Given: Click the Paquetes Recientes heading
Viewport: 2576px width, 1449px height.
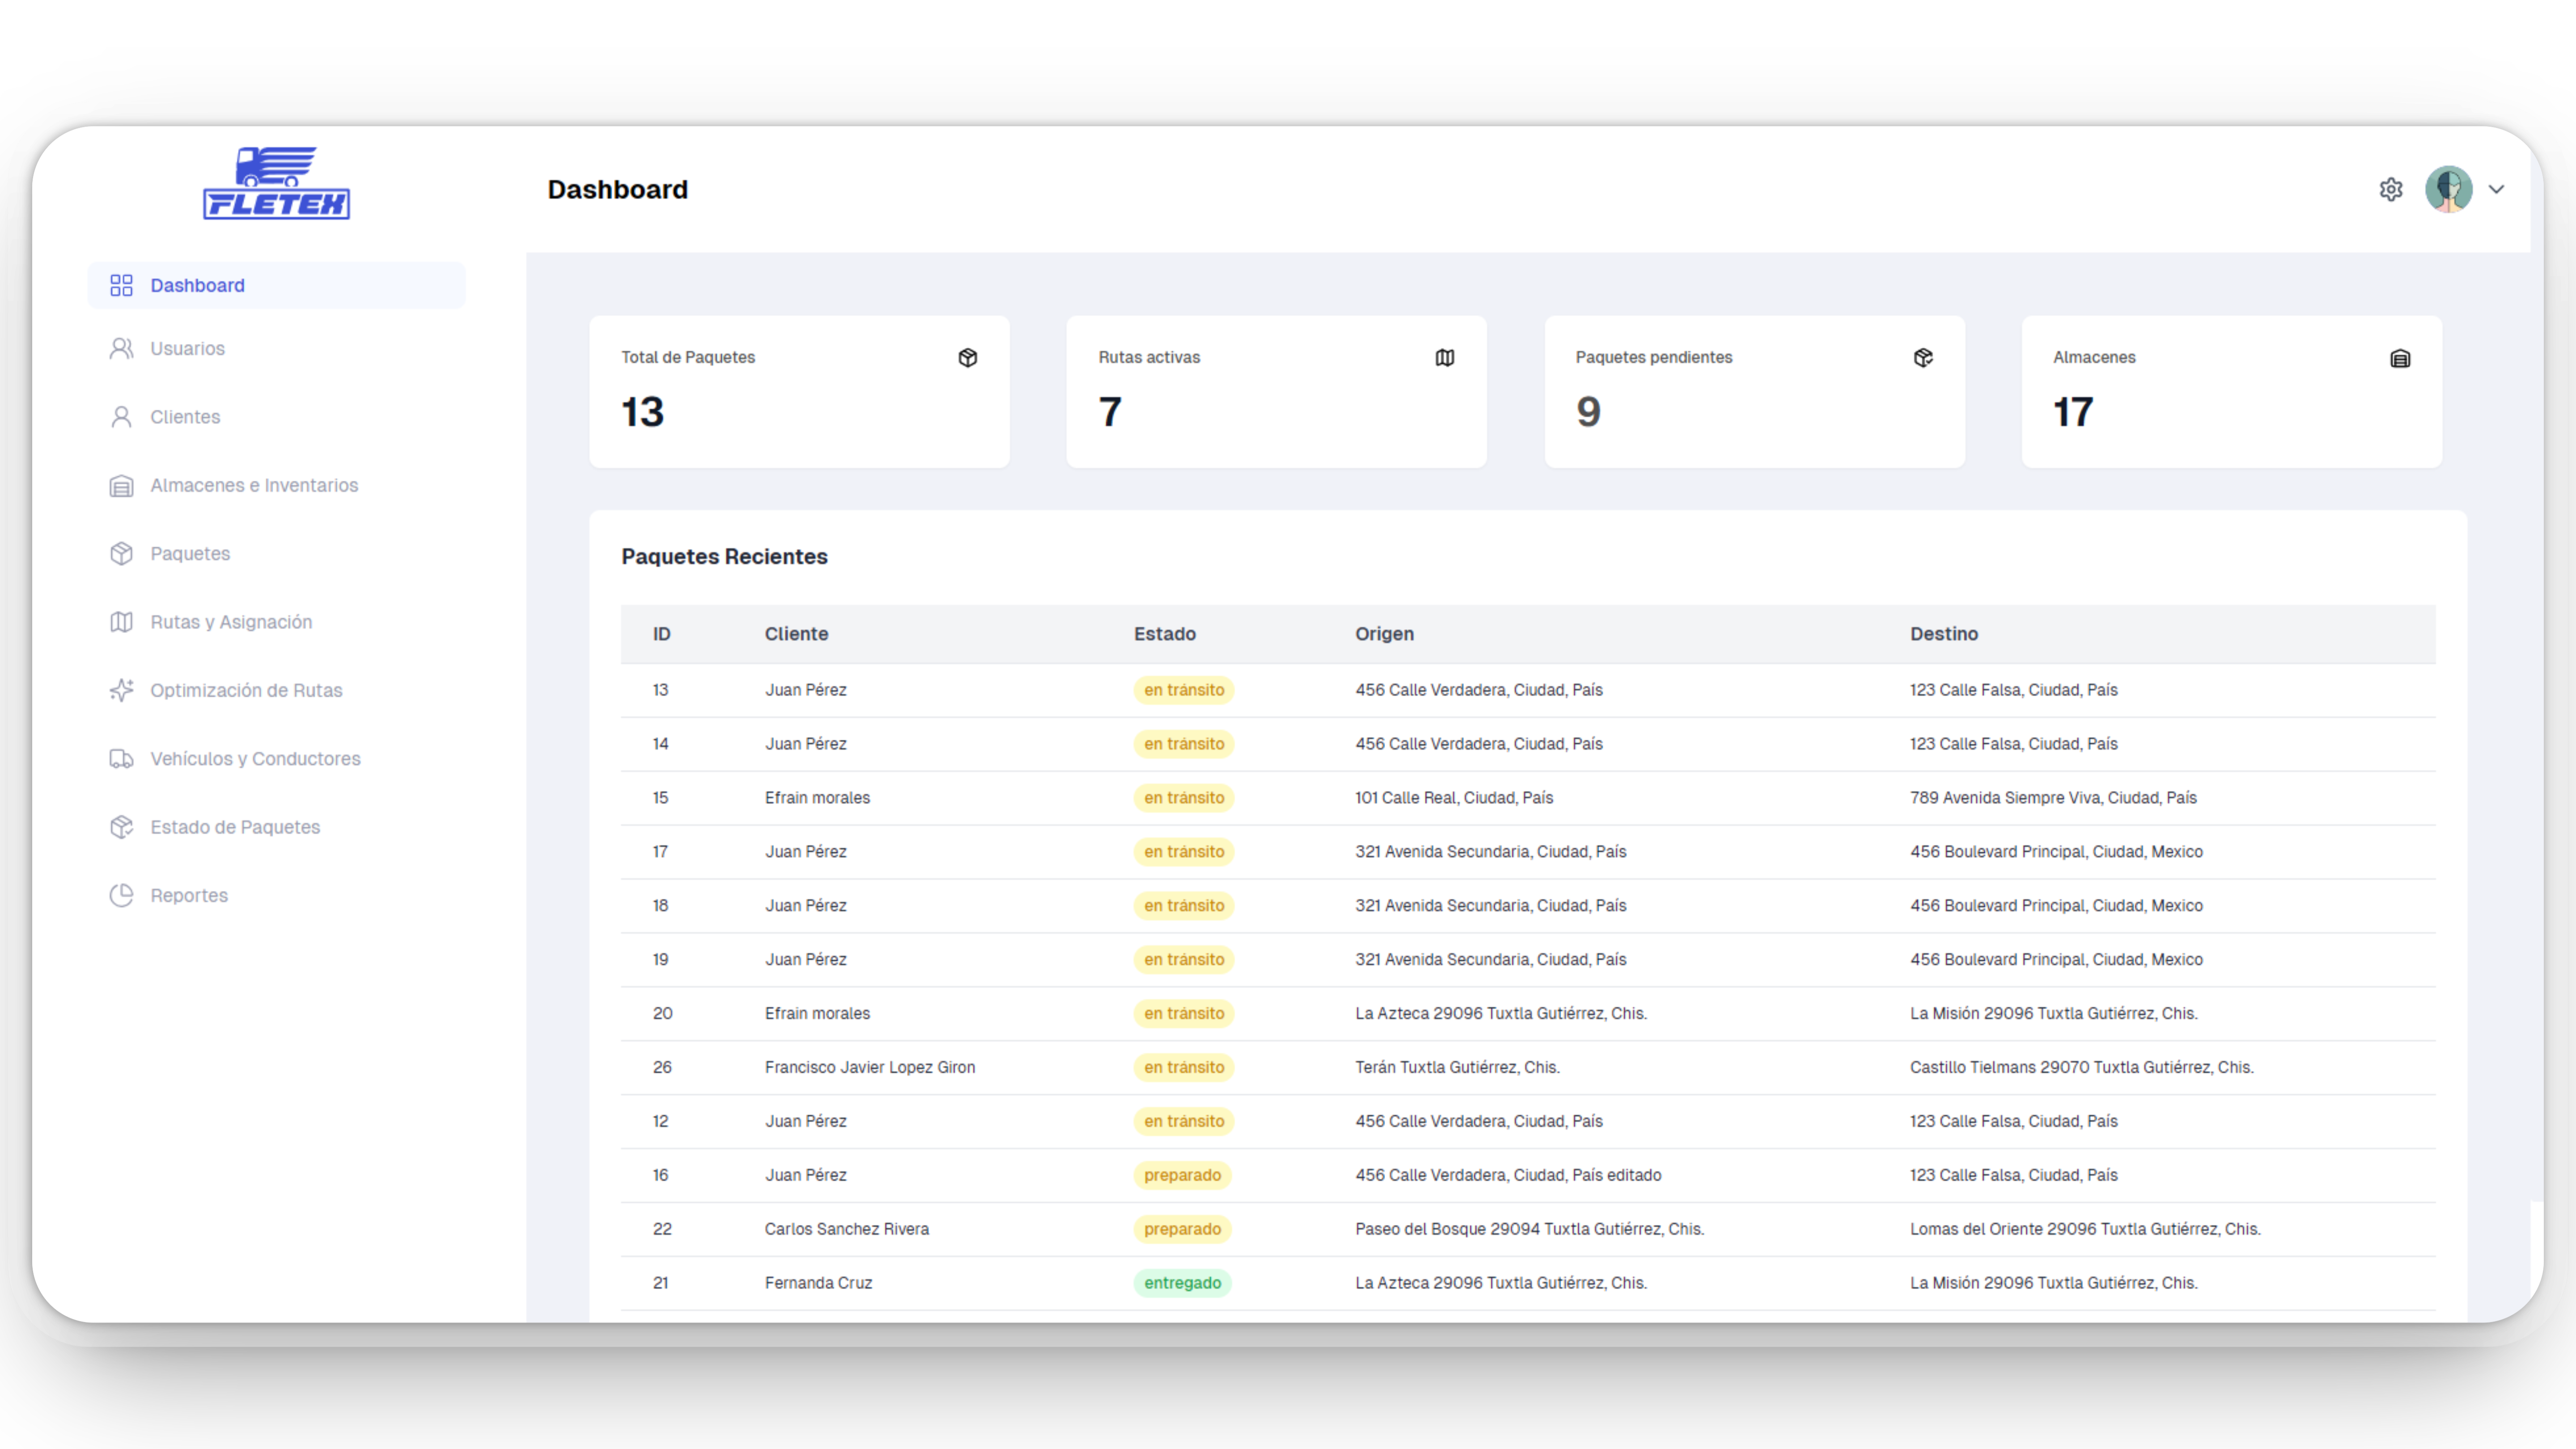Looking at the screenshot, I should click(724, 557).
